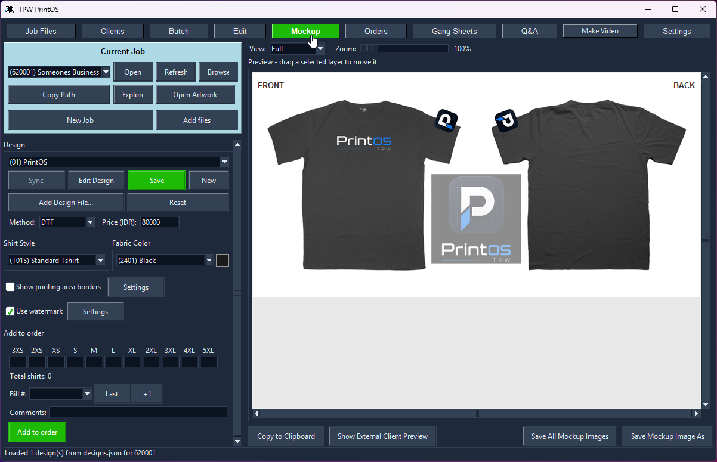Click the Price (IDR) input field
This screenshot has width=717, height=462.
click(x=159, y=222)
